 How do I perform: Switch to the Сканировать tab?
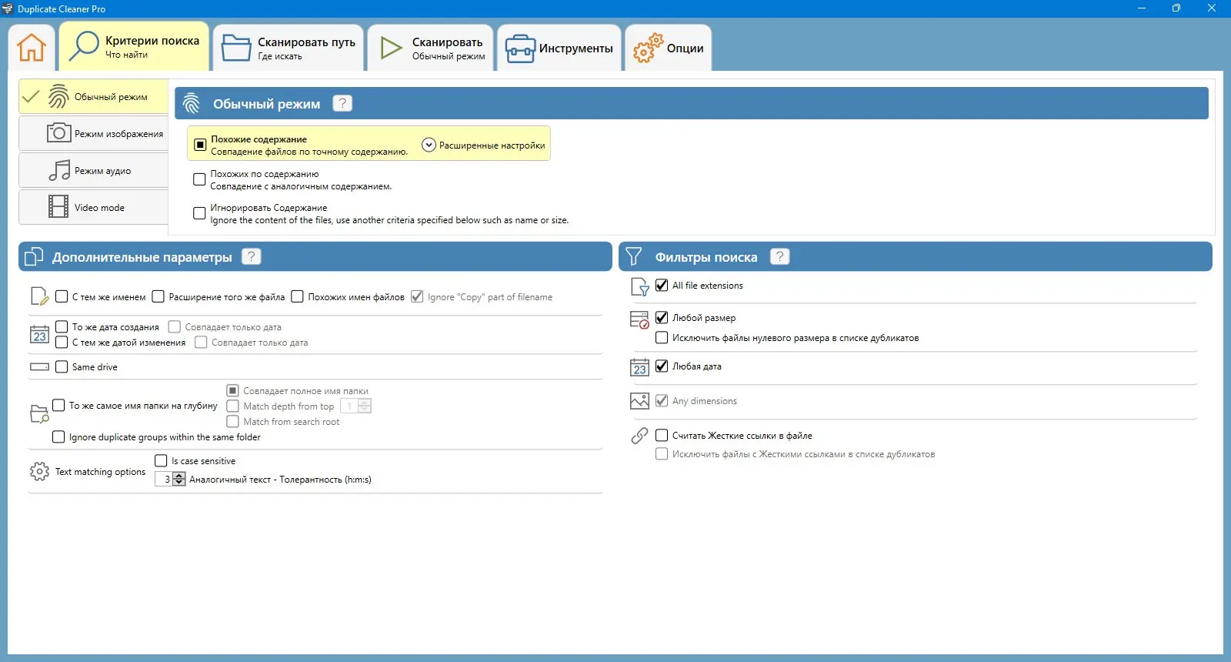click(x=431, y=48)
